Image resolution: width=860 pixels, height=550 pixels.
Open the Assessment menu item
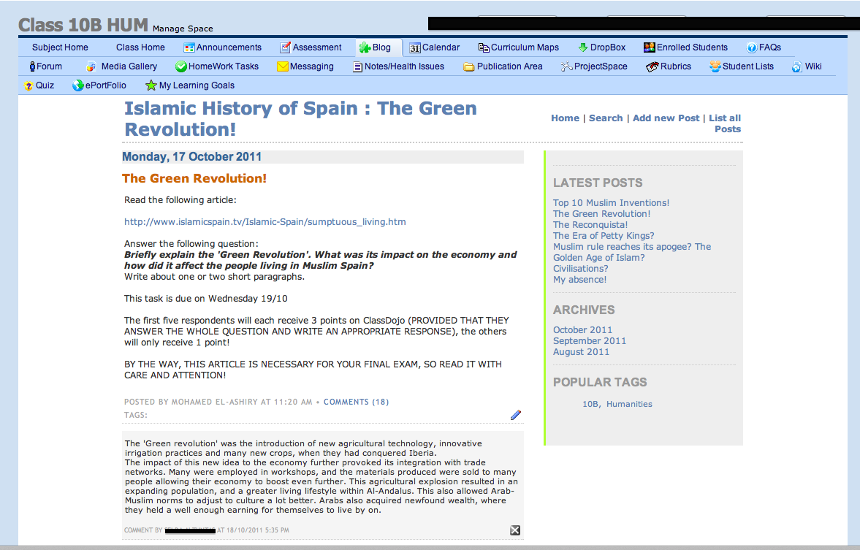311,47
